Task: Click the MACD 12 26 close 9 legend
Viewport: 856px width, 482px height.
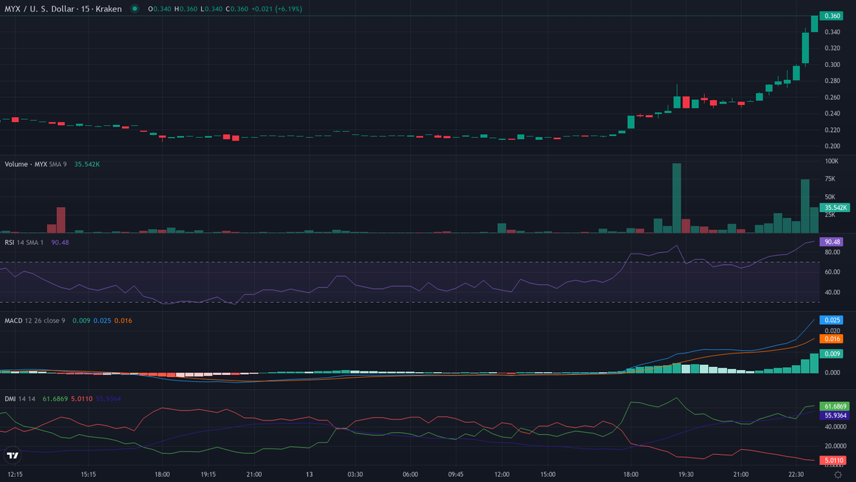Action: click(35, 321)
